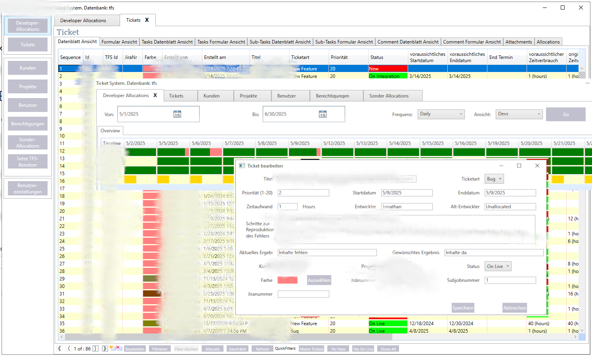Close the Developer Allocations inner tab

coord(155,95)
